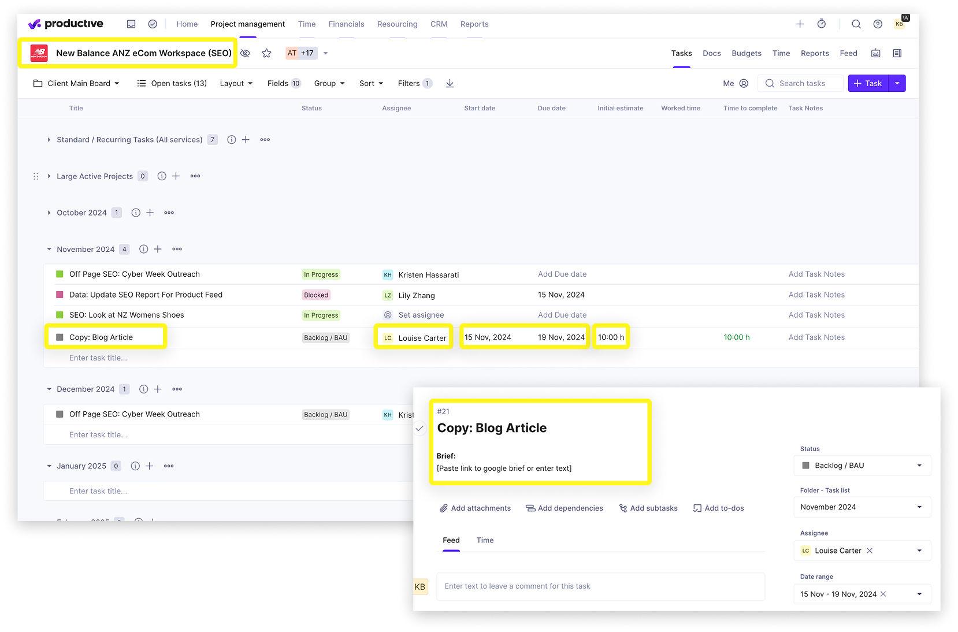Image resolution: width=958 pixels, height=632 pixels.
Task: Expand Large Active Projects list
Action: click(49, 176)
